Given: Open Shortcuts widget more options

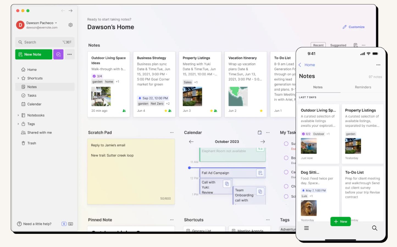Looking at the screenshot, I should pyautogui.click(x=268, y=220).
